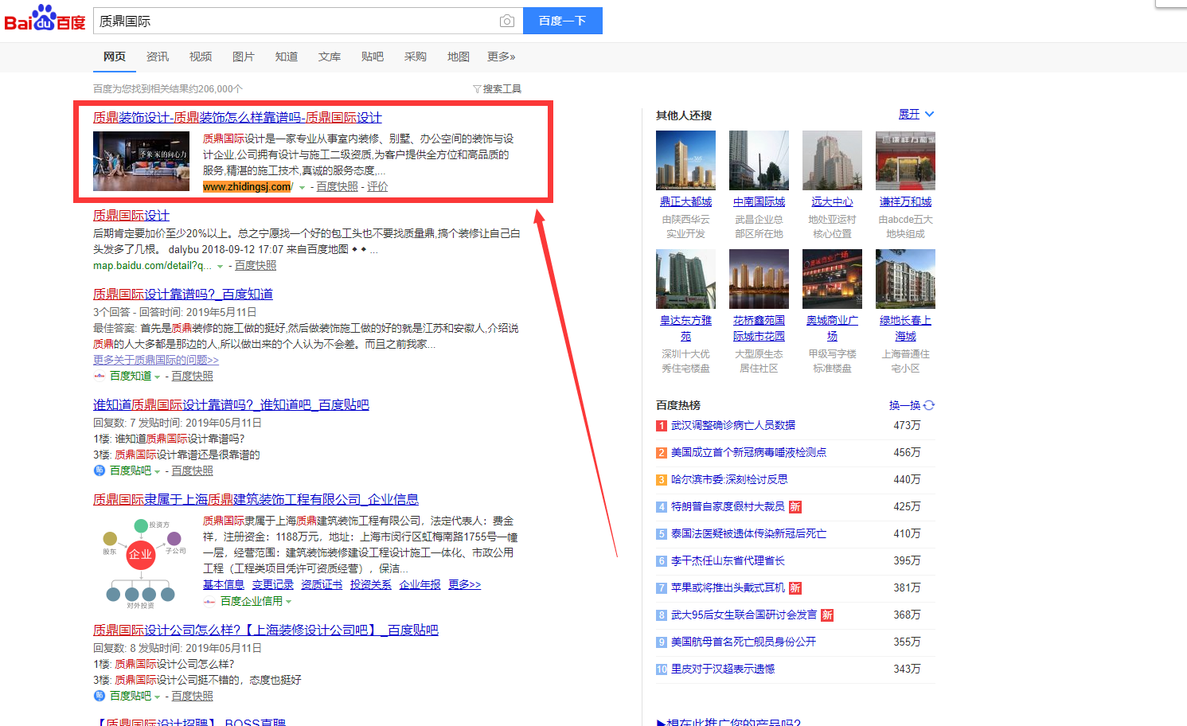Open 百度快照 for zhidingsj.com result

[x=338, y=186]
